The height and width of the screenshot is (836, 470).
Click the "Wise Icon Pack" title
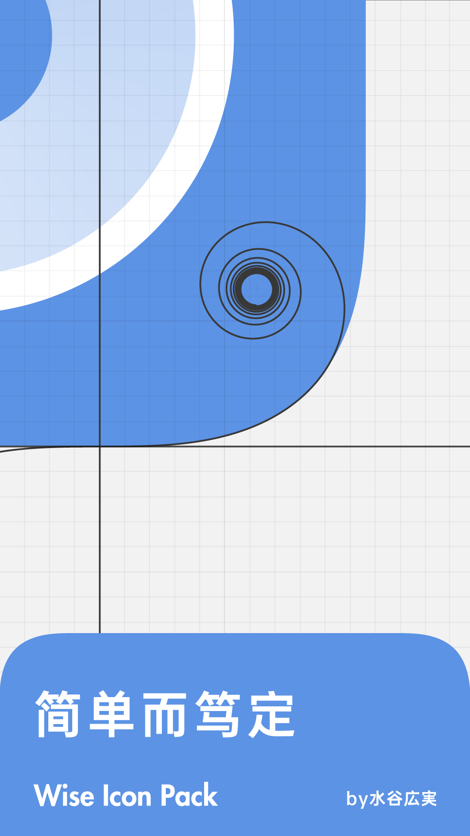[125, 796]
